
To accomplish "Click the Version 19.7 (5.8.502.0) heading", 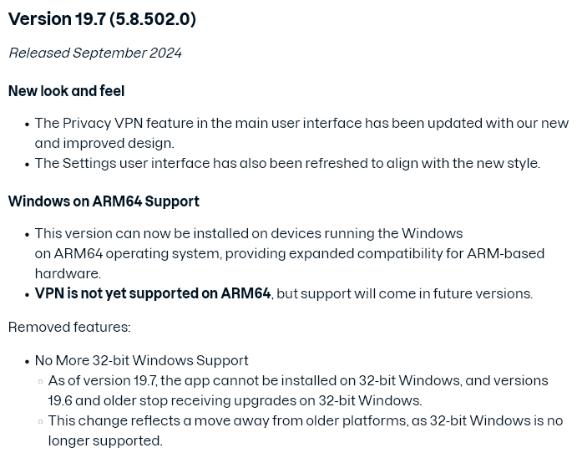I will click(x=102, y=19).
